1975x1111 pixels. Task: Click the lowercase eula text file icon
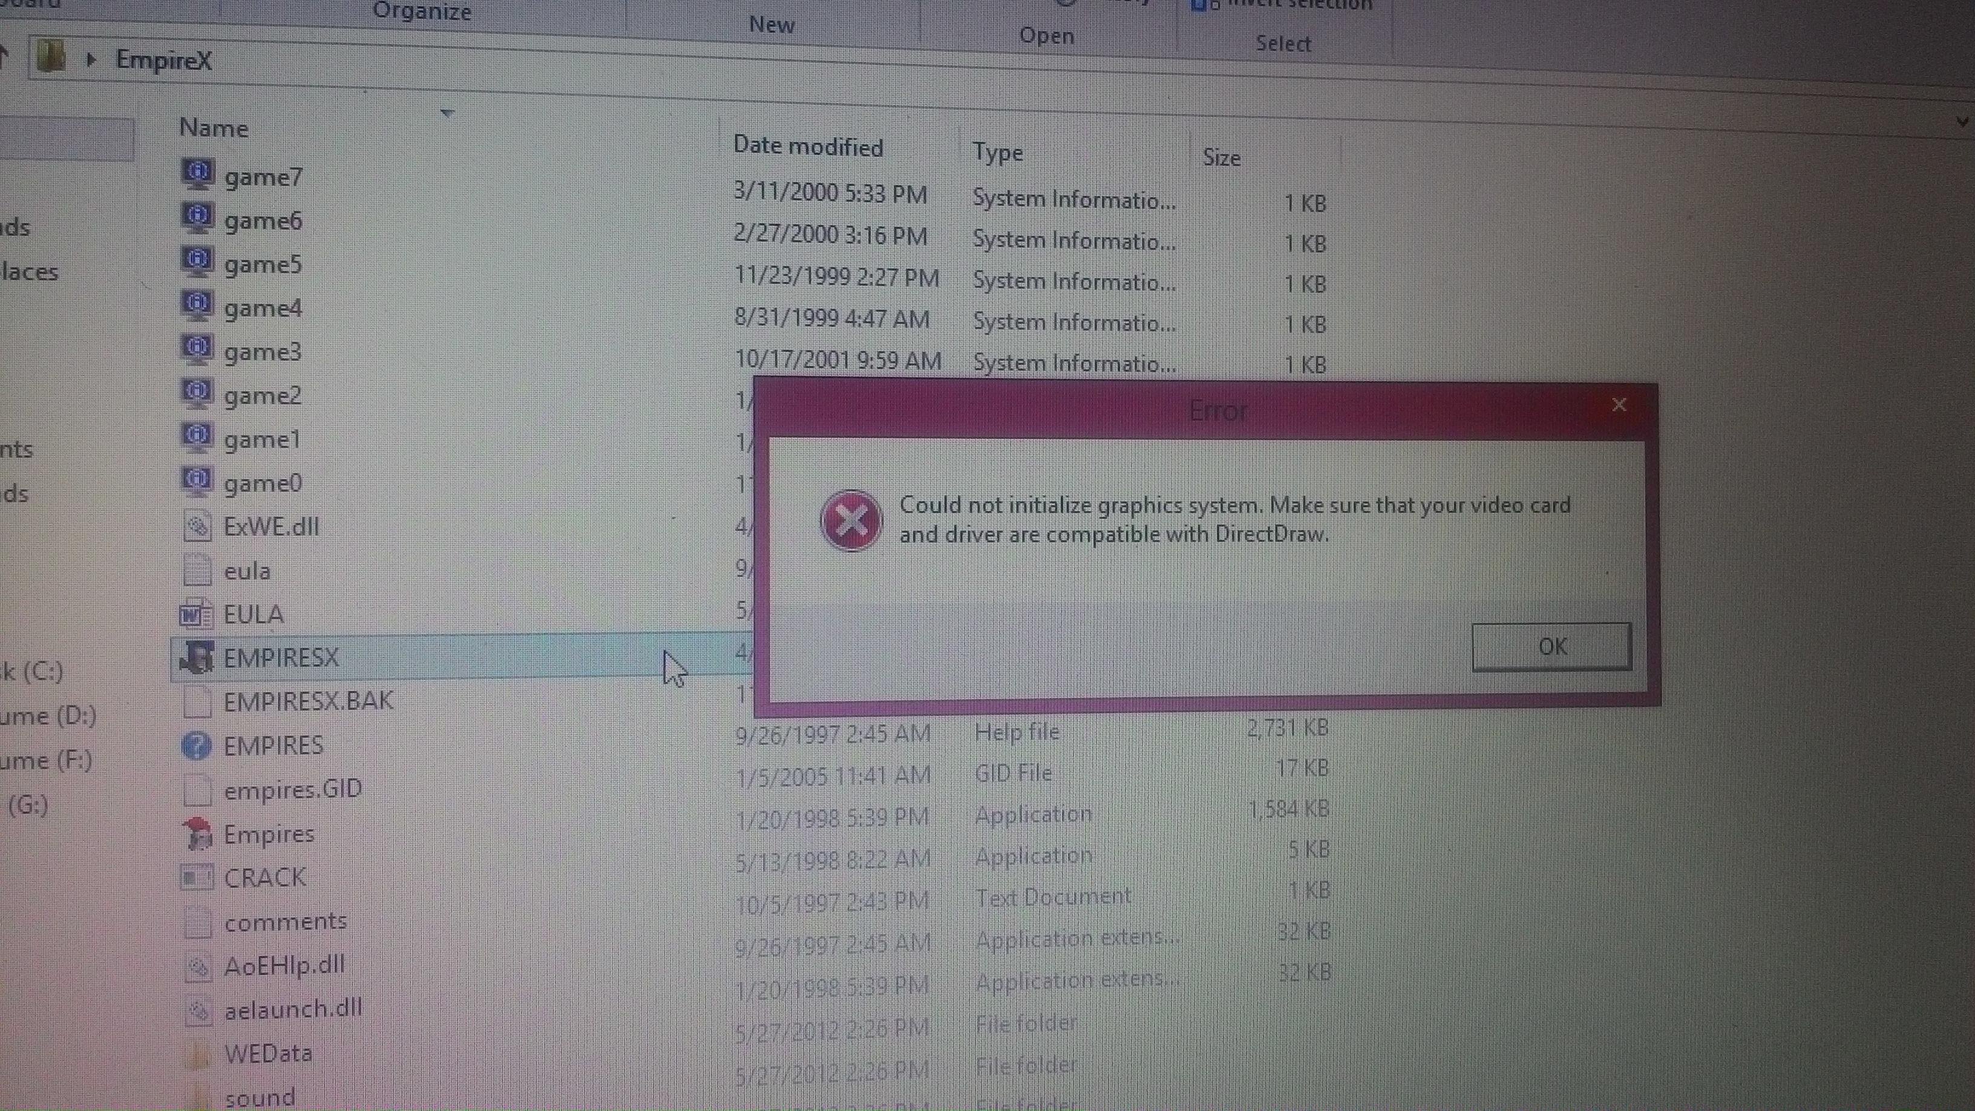[197, 569]
